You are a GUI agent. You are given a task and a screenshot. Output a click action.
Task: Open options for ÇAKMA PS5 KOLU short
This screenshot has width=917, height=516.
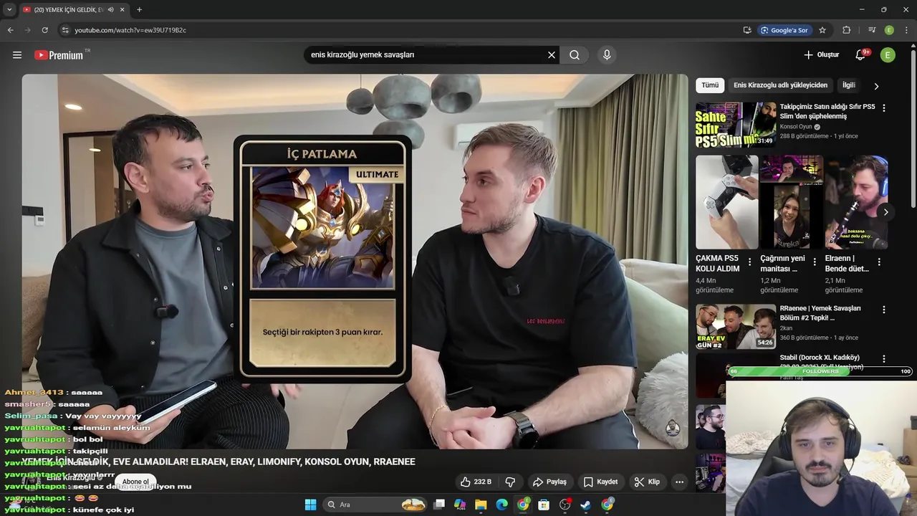click(x=750, y=262)
